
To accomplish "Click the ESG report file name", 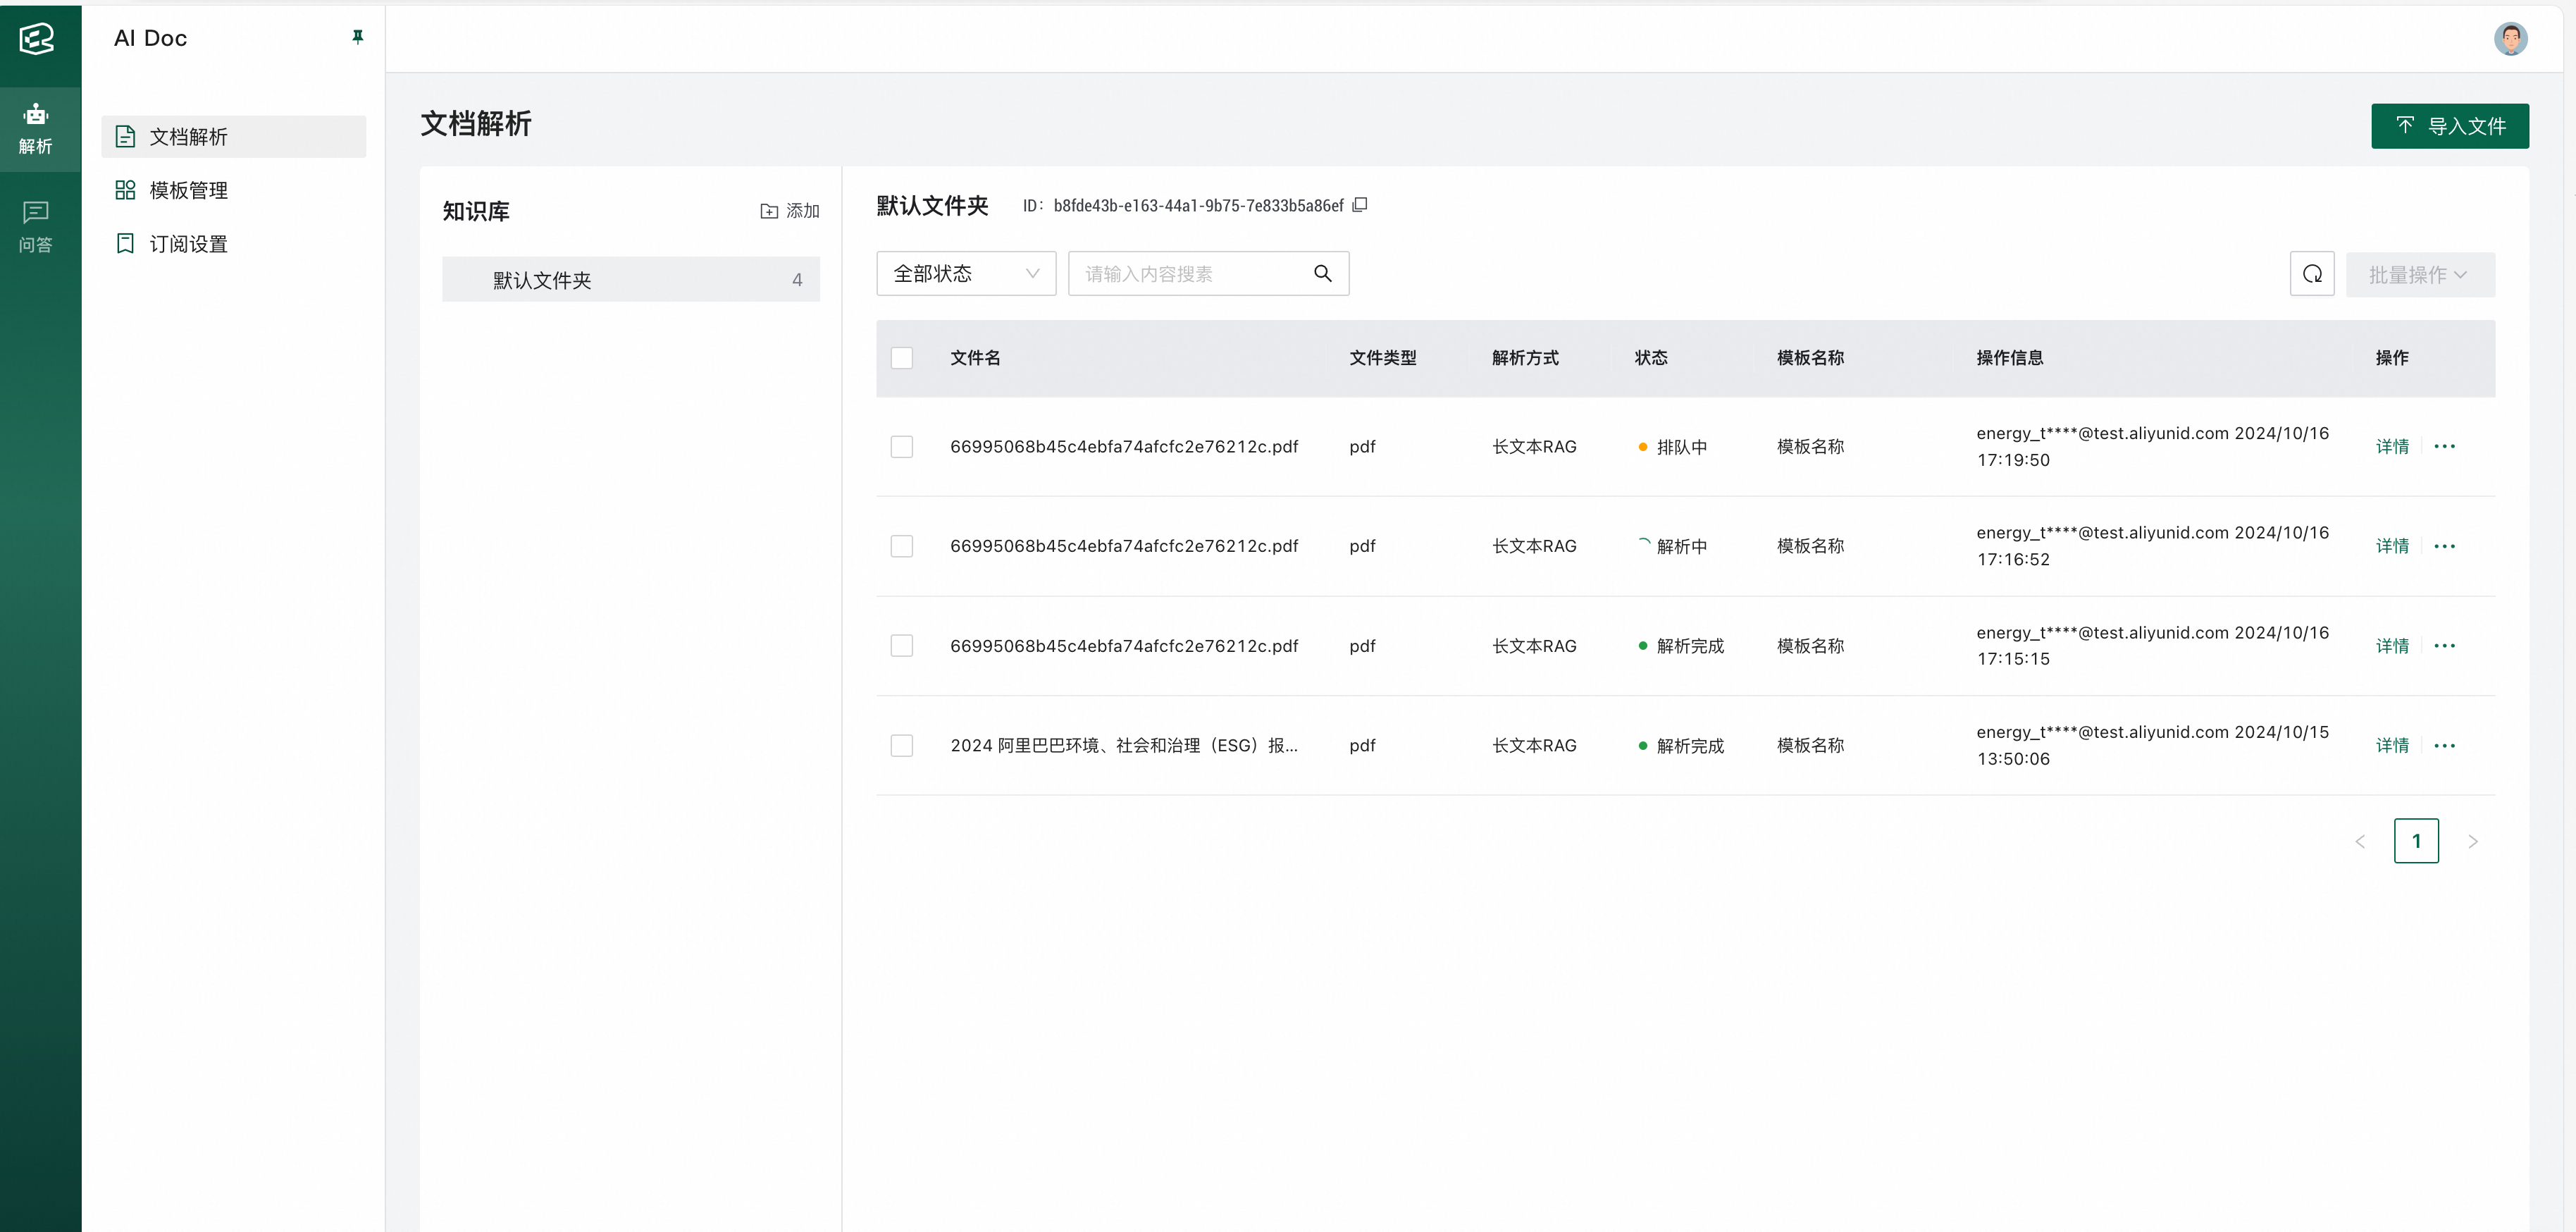I will pyautogui.click(x=1124, y=746).
